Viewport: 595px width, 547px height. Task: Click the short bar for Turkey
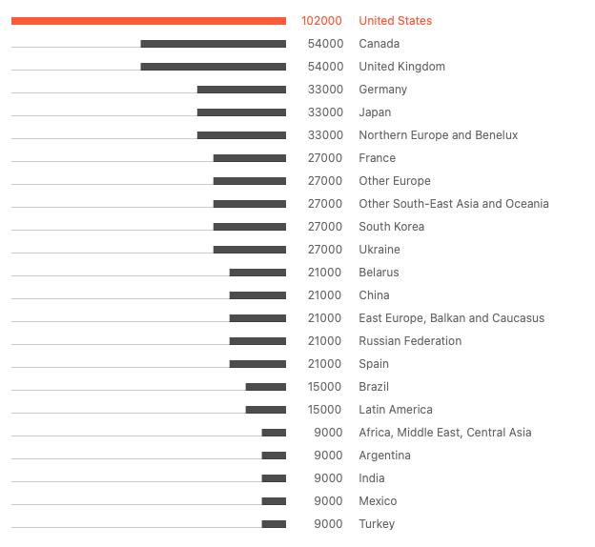(x=274, y=524)
